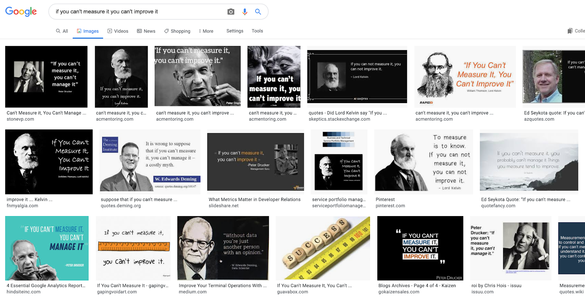The image size is (585, 298).
Task: Open the What Metrics Matter in Developer Relations link
Action: click(x=254, y=200)
